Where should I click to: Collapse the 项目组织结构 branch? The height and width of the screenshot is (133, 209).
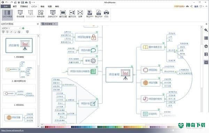click(165, 99)
